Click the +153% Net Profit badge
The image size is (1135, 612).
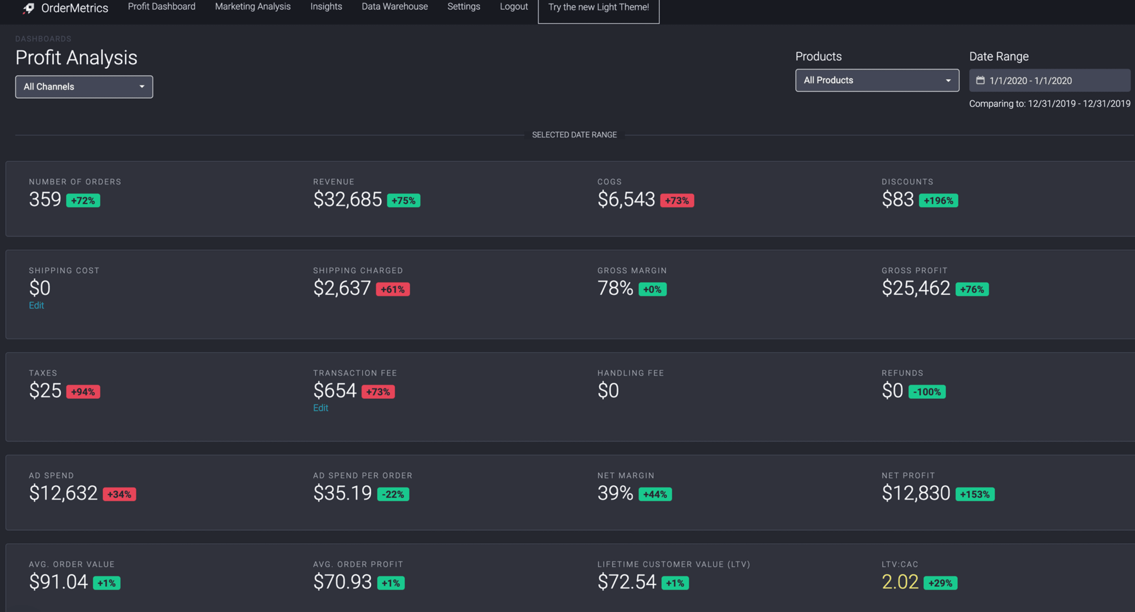click(x=975, y=494)
